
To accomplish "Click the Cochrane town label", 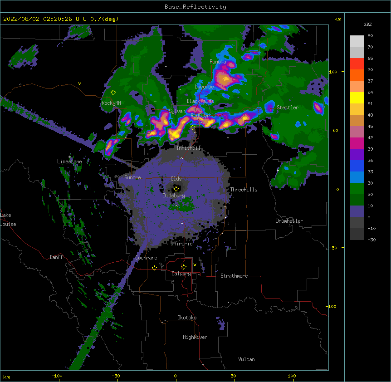I will tap(147, 258).
